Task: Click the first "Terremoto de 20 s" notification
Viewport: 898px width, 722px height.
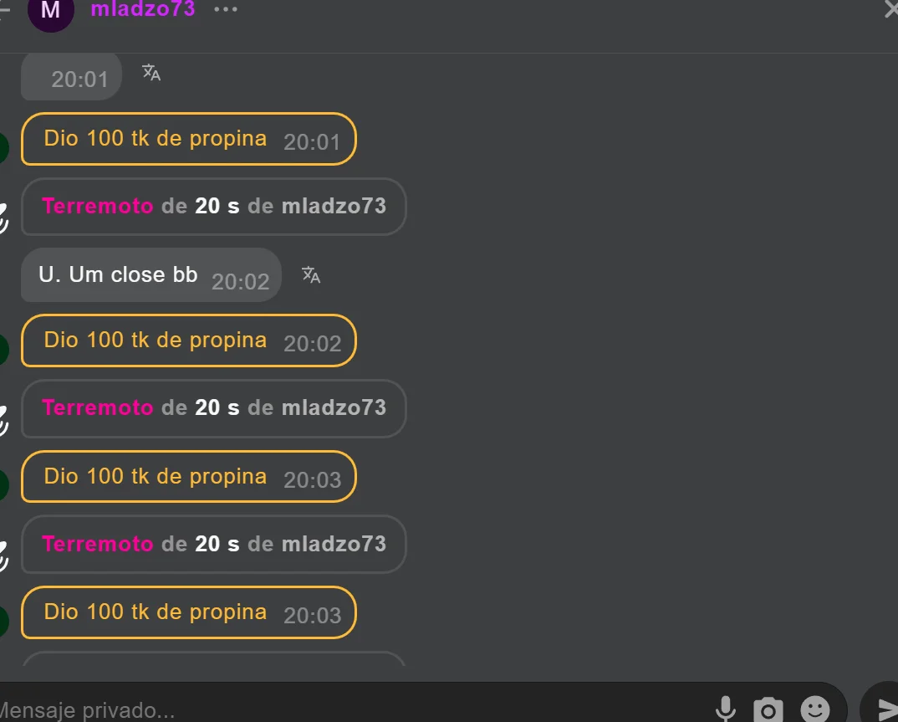Action: click(213, 207)
